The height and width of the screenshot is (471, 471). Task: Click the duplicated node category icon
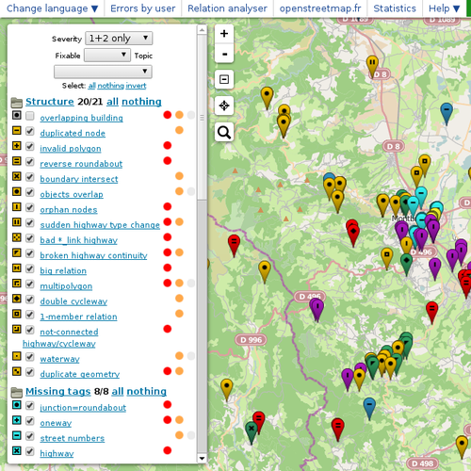tap(17, 130)
